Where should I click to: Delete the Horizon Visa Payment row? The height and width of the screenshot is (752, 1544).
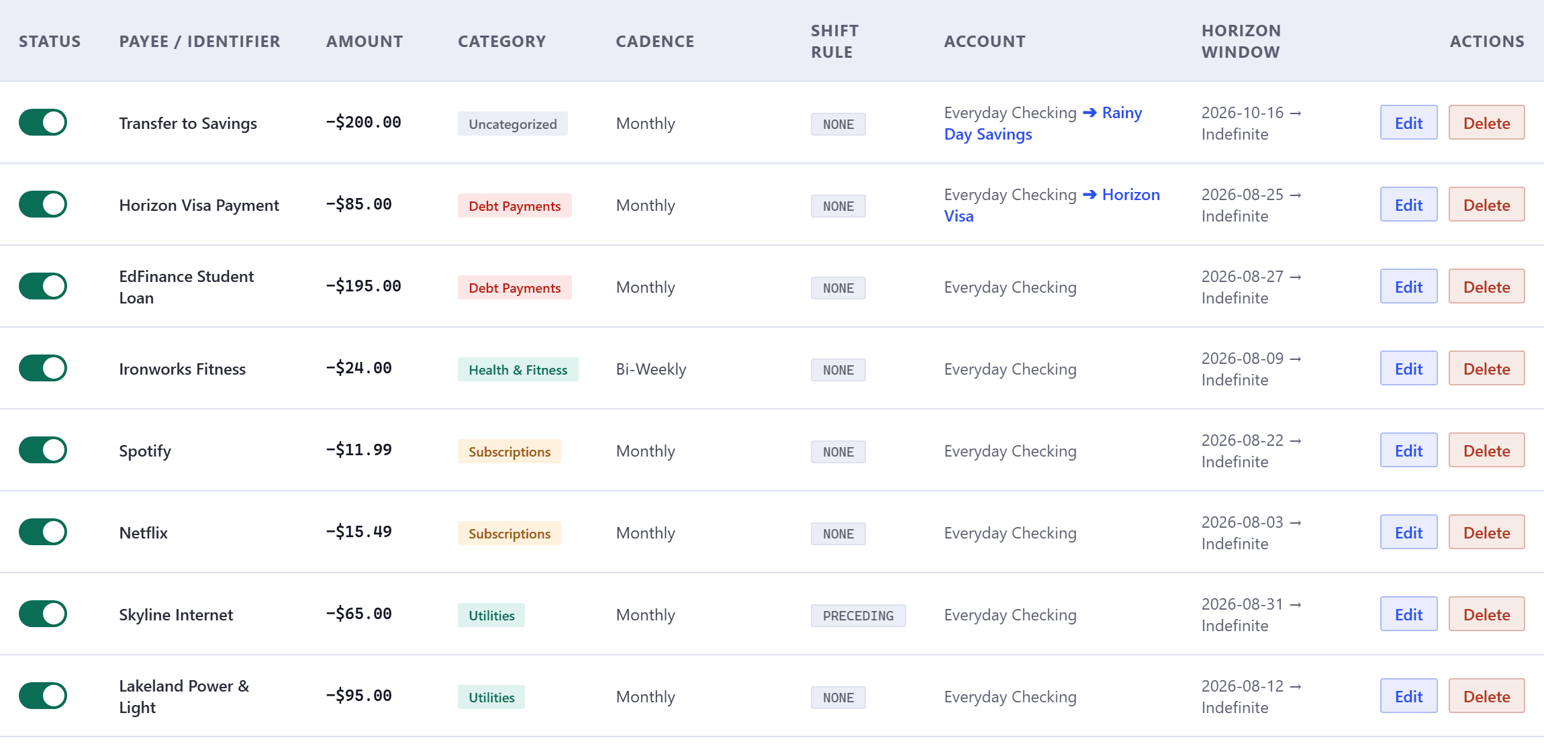pyautogui.click(x=1486, y=204)
